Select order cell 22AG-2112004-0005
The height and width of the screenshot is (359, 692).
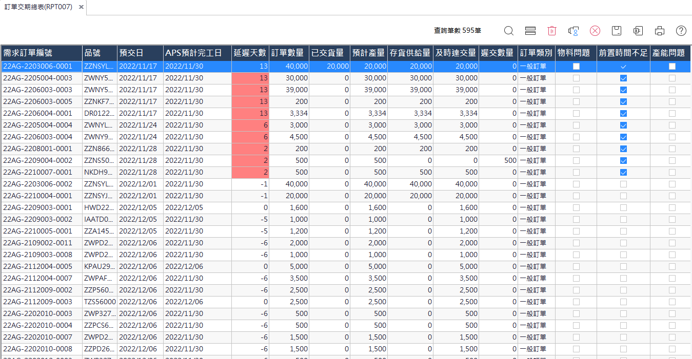coord(42,267)
